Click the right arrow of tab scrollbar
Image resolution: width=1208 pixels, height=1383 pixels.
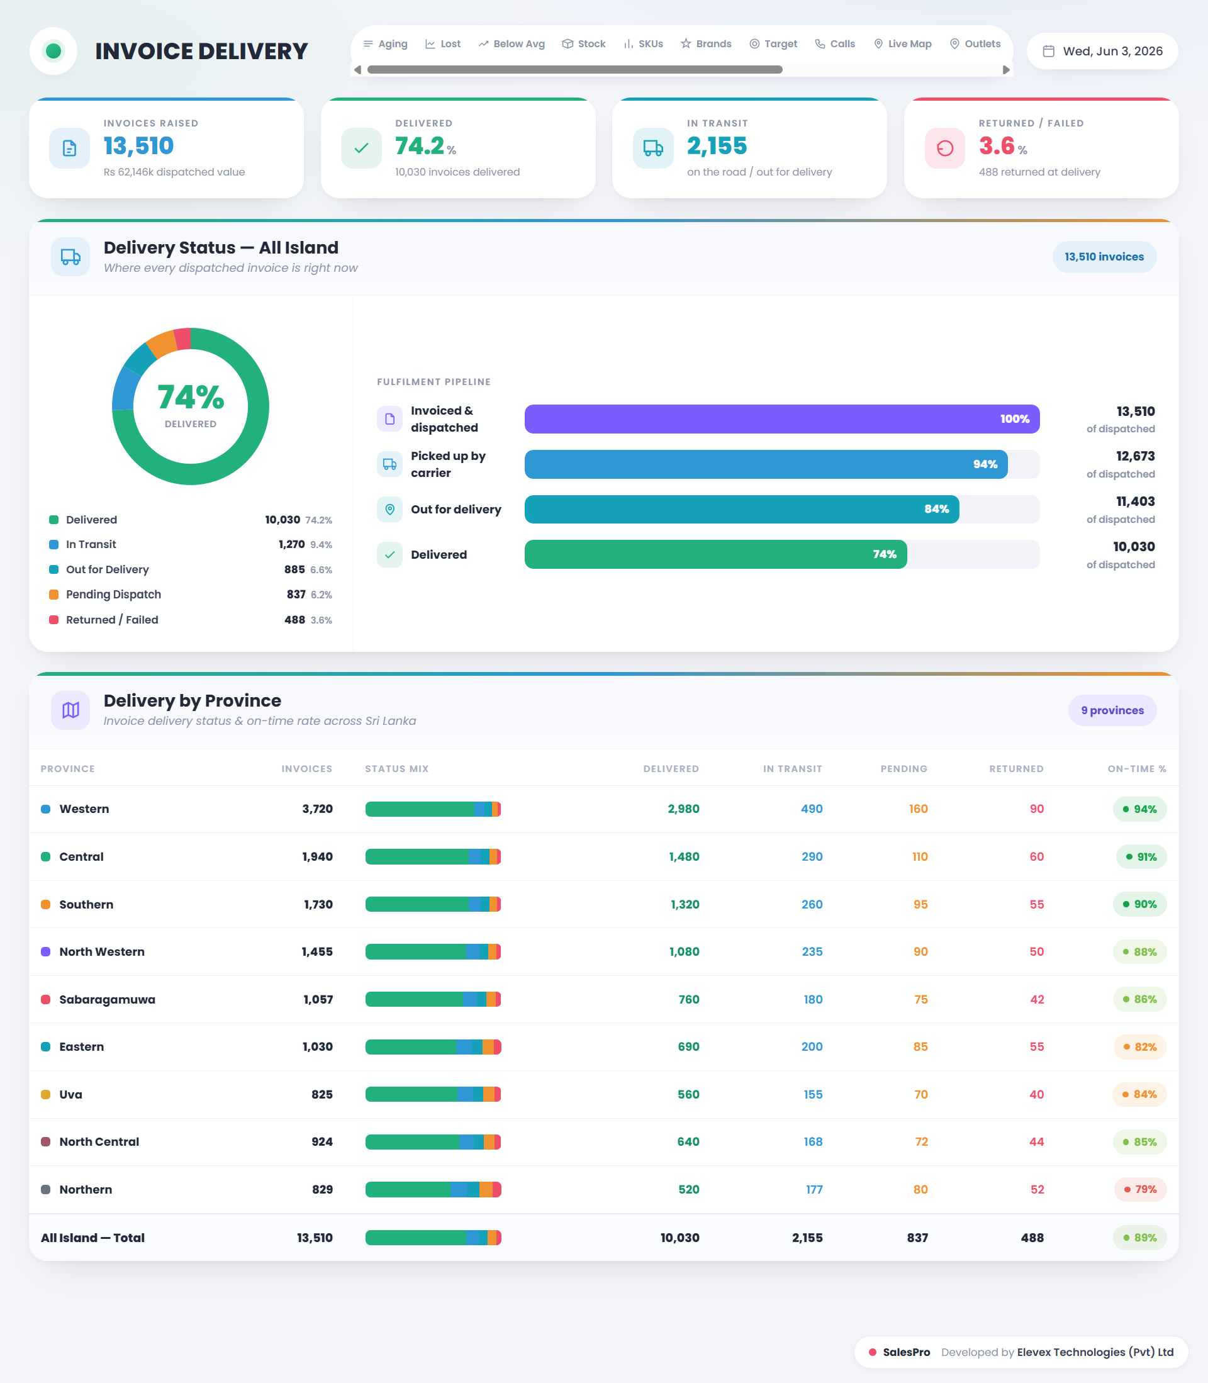(1006, 69)
